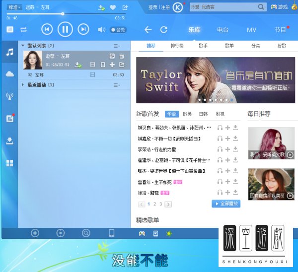Image resolution: width=298 pixels, height=272 pixels.
Task: Click the heart icon to favorite song
Action: [113, 7]
